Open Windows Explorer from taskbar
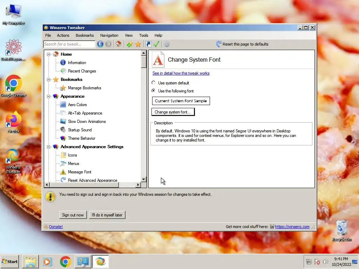Screen dimensions: 359x269 click(x=31, y=262)
